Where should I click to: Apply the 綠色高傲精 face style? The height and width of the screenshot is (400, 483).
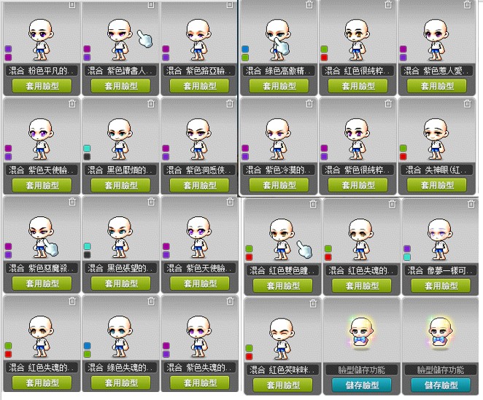[279, 86]
